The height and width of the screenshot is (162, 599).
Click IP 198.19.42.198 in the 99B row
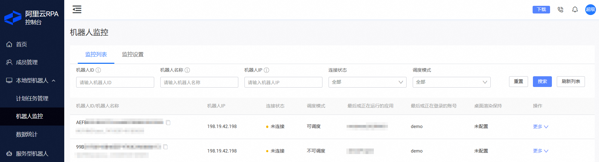[222, 151]
